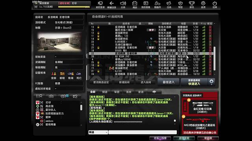Screen dimensions: 252x141
Task: Open quick-join settings gear icon
Action: (x=211, y=82)
